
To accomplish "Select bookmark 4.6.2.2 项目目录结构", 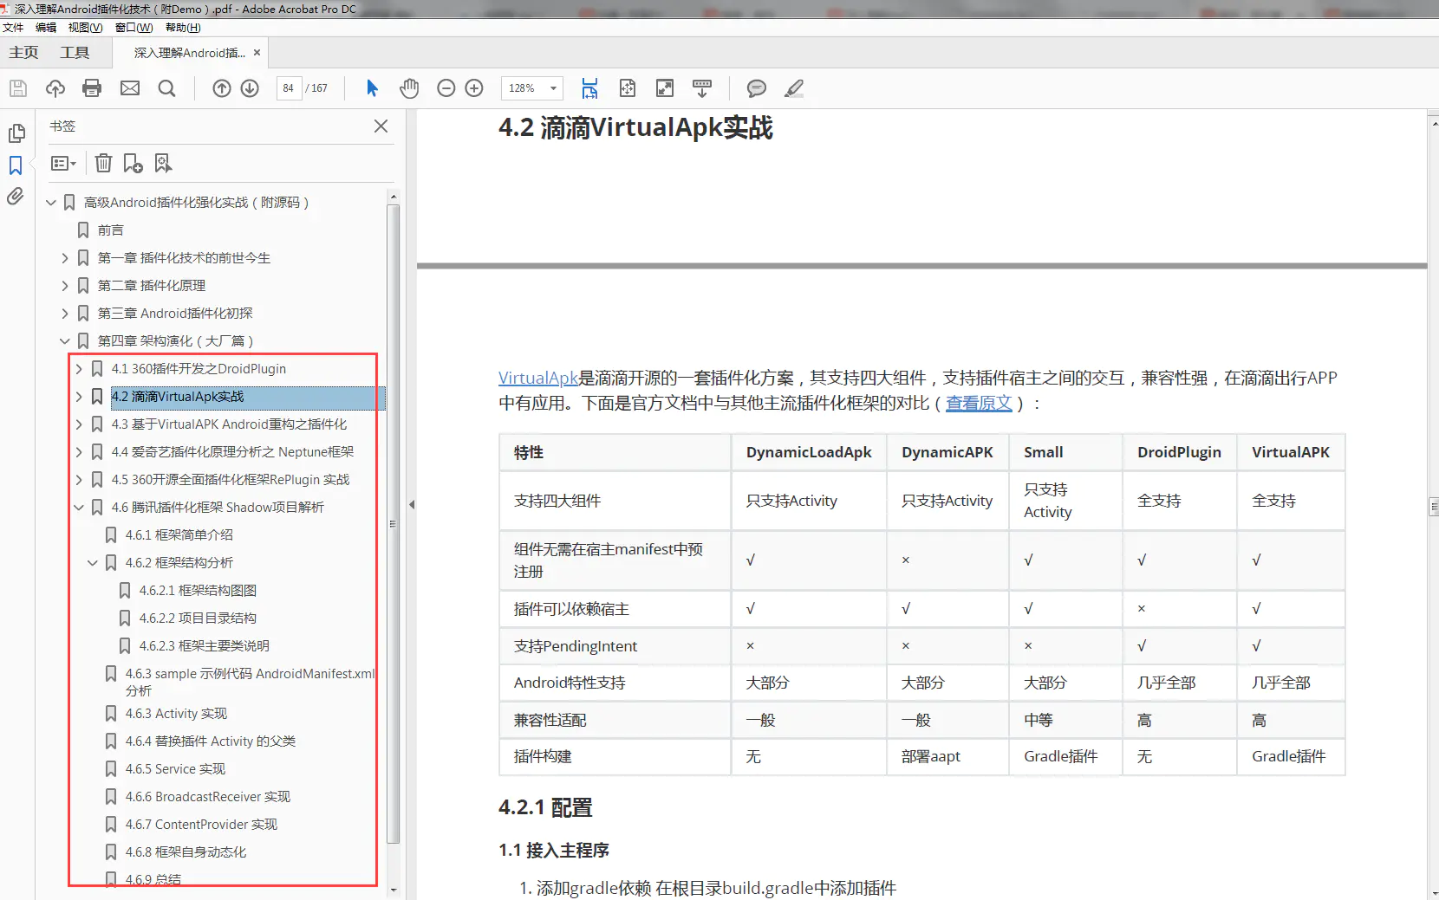I will point(198,618).
